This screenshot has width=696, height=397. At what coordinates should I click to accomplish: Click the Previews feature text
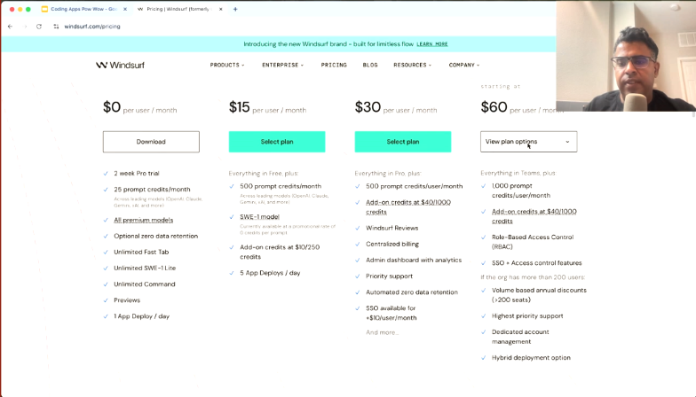point(127,300)
